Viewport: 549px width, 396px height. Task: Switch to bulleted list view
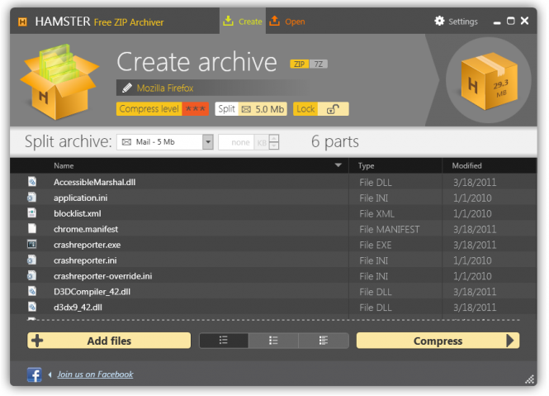(273, 341)
